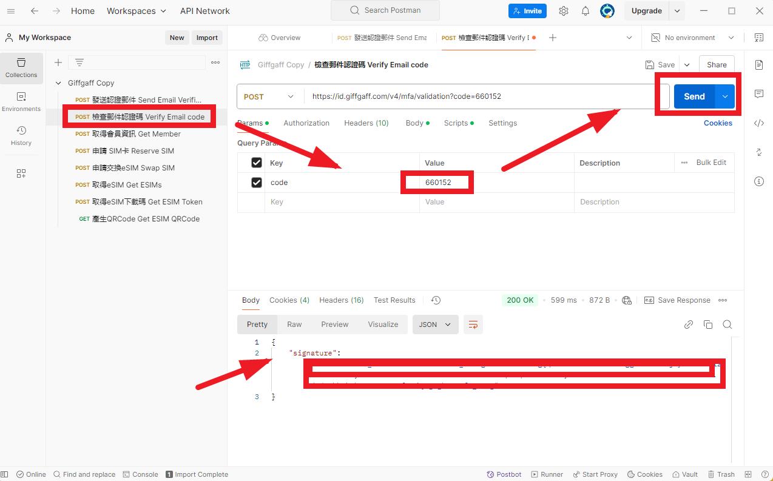Switch to the Authorization tab
The height and width of the screenshot is (481, 773).
coord(306,123)
